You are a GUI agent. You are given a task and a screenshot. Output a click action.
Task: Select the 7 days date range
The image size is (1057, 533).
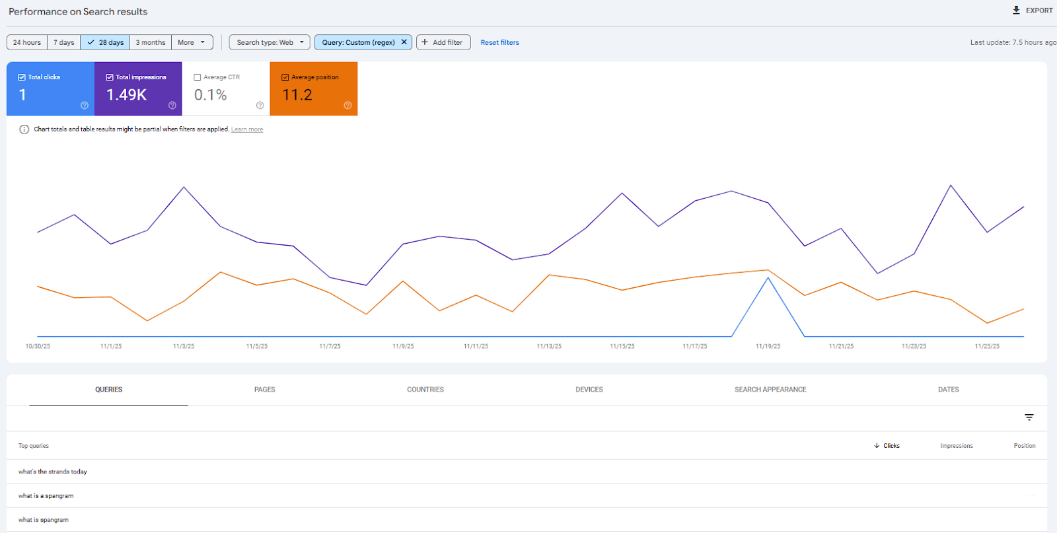(63, 42)
